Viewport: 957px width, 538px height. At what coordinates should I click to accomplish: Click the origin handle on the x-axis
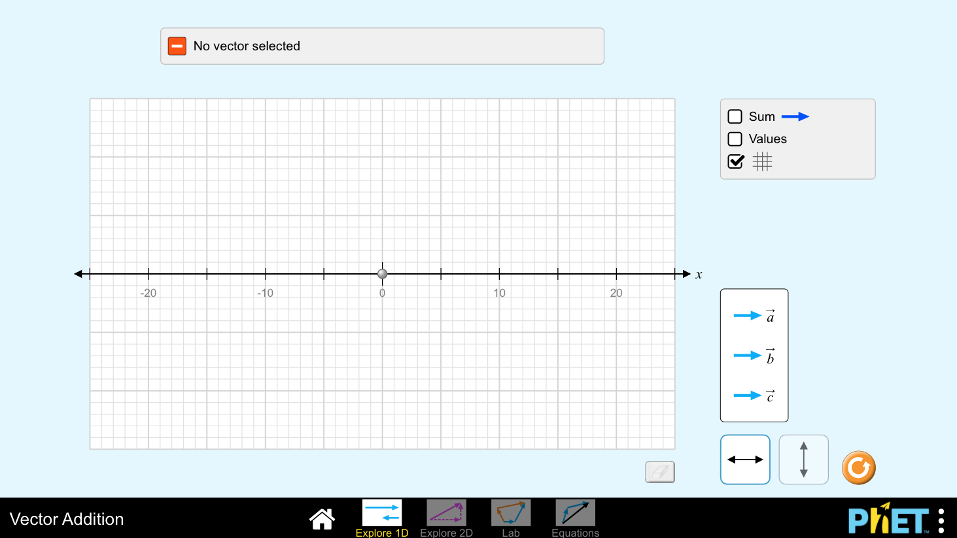click(382, 273)
